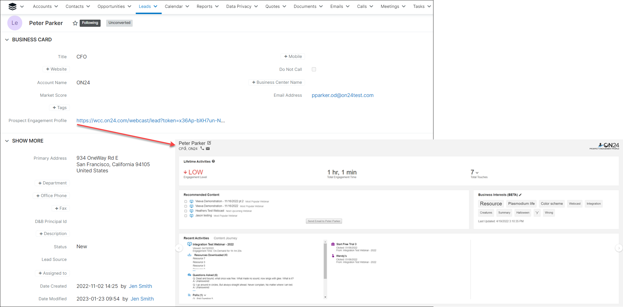
Task: Collapse the BUSINESS CARD section
Action: point(7,40)
